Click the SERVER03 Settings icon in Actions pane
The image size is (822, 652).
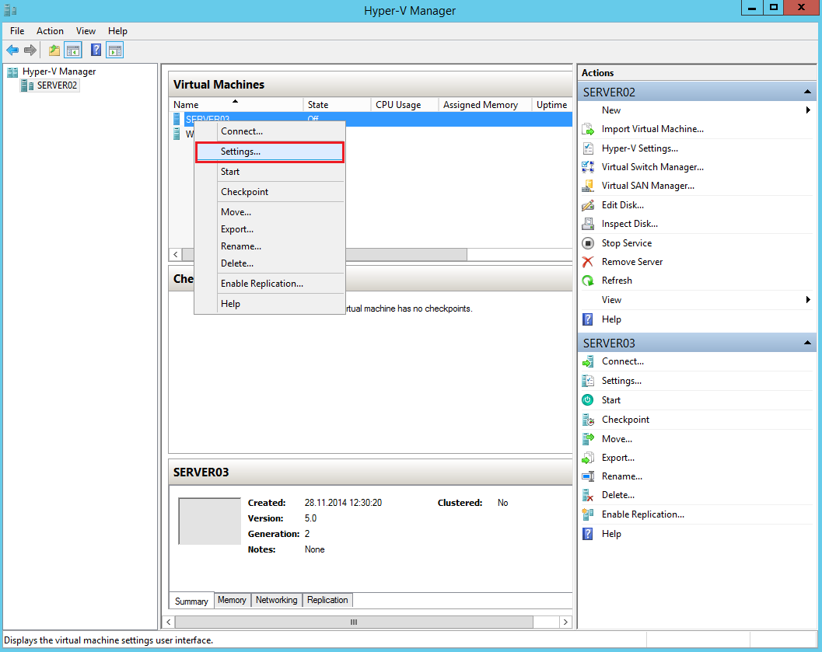(588, 381)
